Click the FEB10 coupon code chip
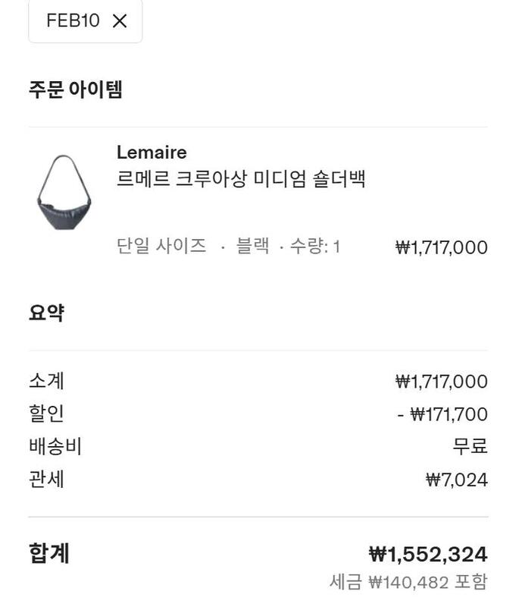 73,21
